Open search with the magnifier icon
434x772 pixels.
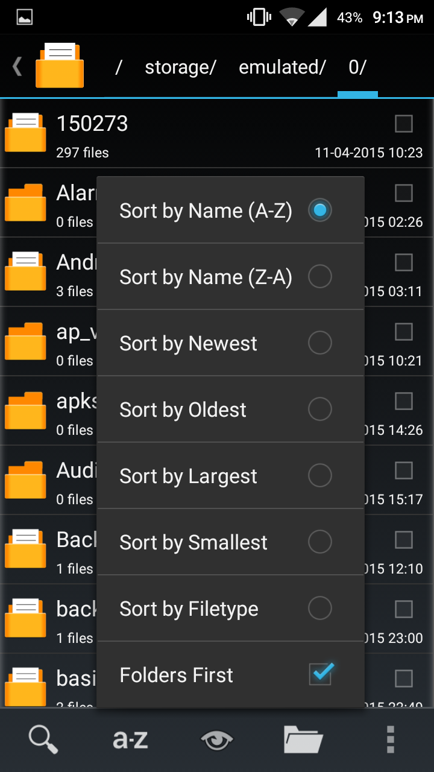pos(42,738)
